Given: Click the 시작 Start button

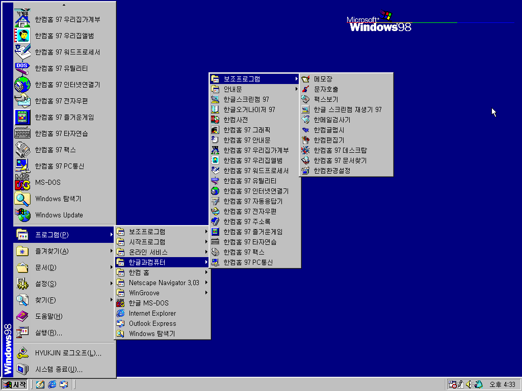Looking at the screenshot, I should [x=14, y=385].
